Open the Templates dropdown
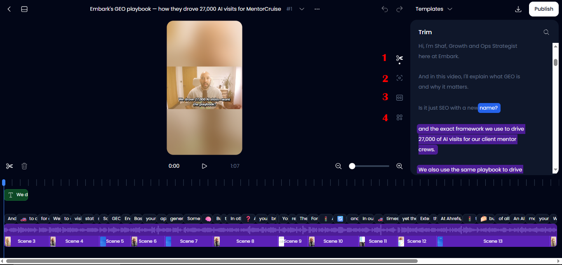This screenshot has height=265, width=562. (x=434, y=9)
